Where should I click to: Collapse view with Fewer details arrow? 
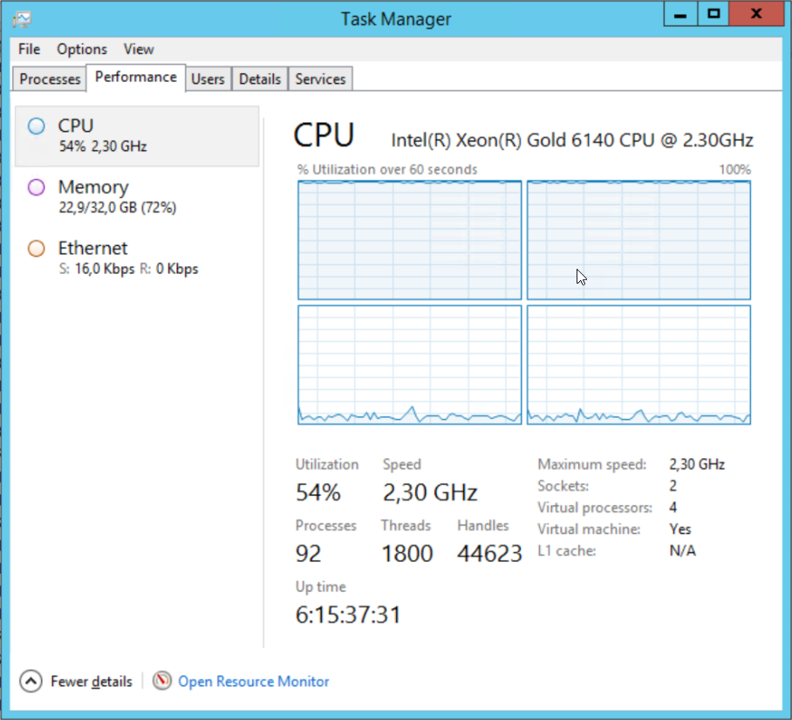tap(31, 681)
